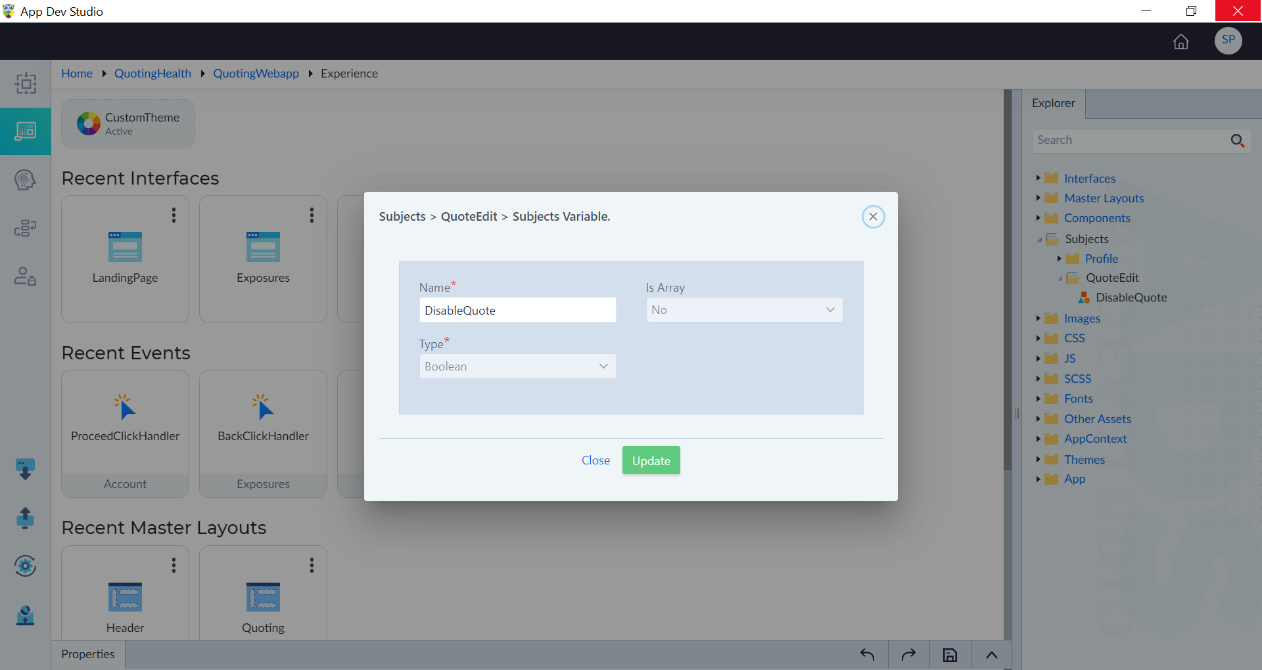Click the save disk icon
The height and width of the screenshot is (670, 1262).
[x=950, y=655]
